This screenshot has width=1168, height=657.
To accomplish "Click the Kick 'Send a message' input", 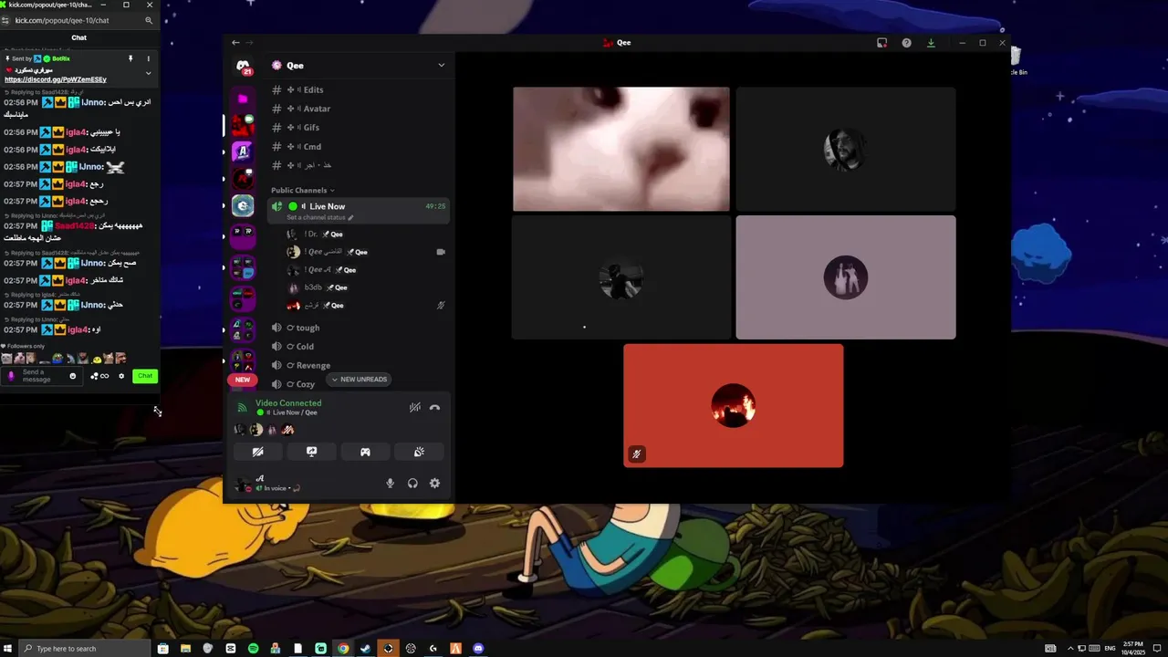I will [40, 376].
